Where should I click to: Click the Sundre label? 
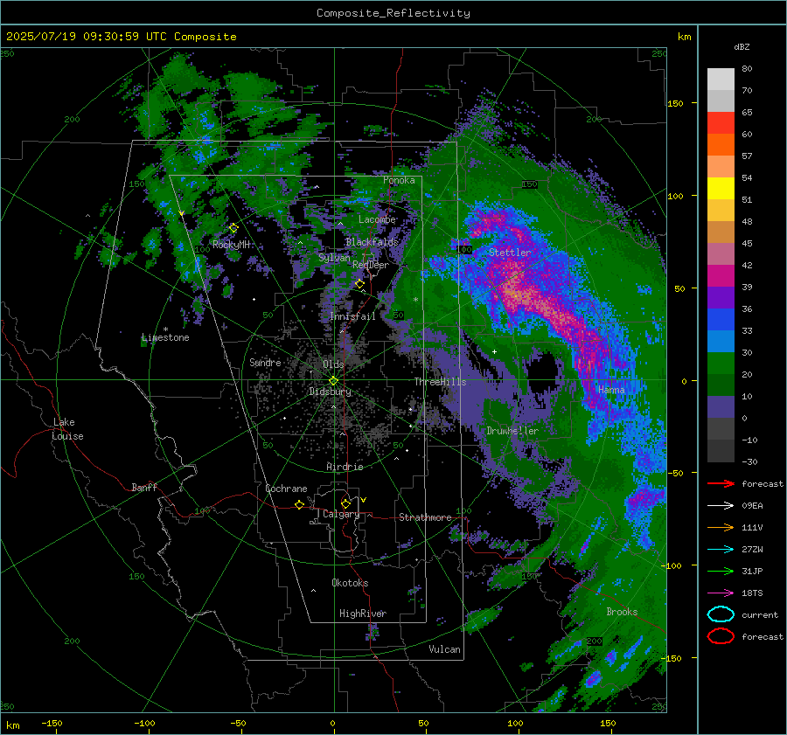[x=265, y=362]
